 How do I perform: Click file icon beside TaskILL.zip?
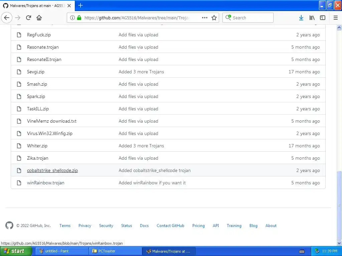[x=19, y=109]
